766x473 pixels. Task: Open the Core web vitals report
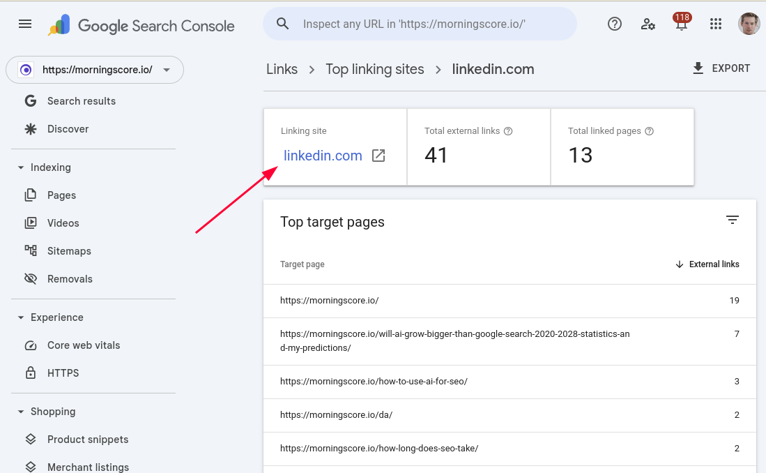(84, 345)
